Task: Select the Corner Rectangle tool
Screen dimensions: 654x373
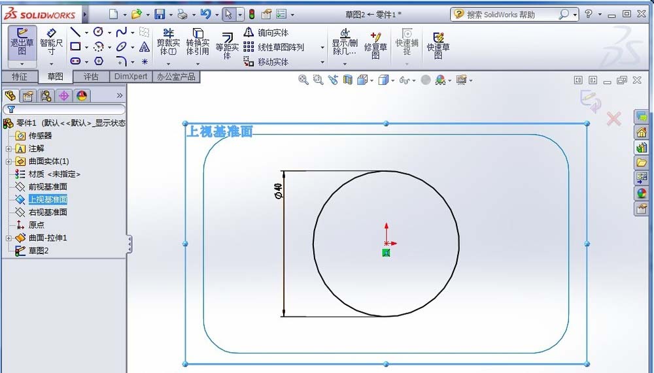Action: pos(75,46)
